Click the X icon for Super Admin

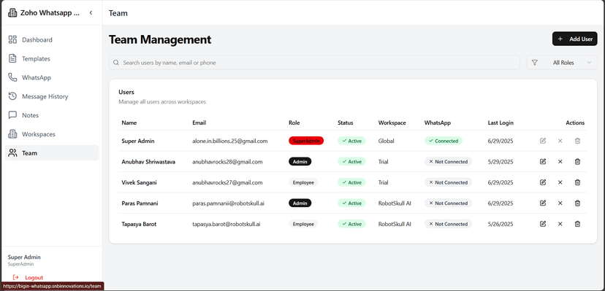tap(560, 141)
